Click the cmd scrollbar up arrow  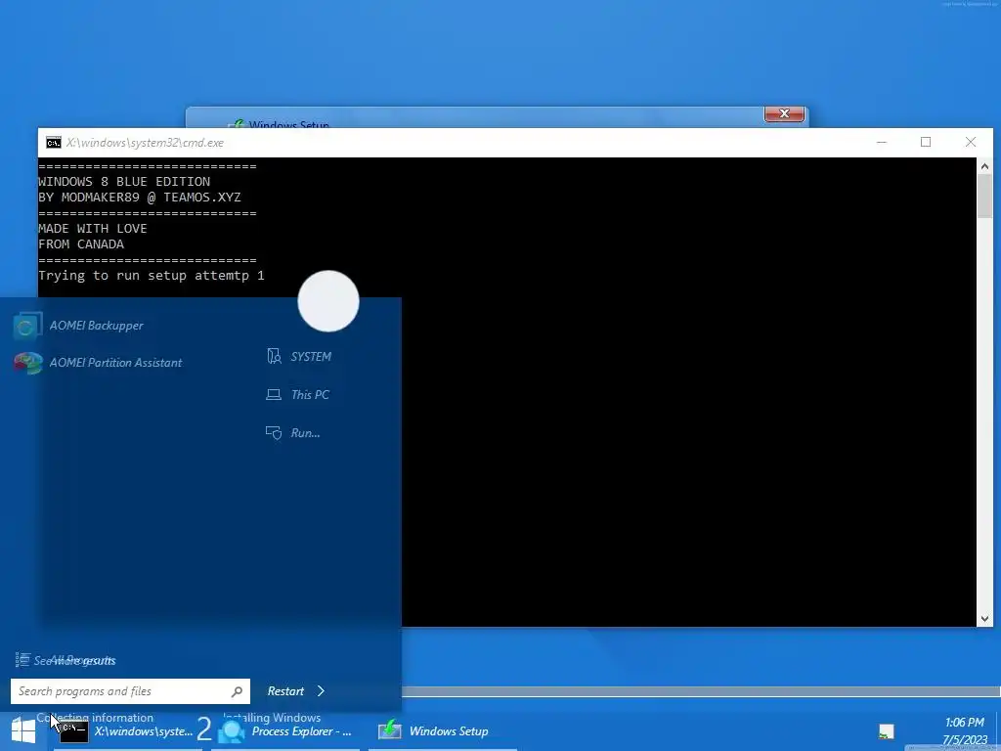tap(984, 166)
